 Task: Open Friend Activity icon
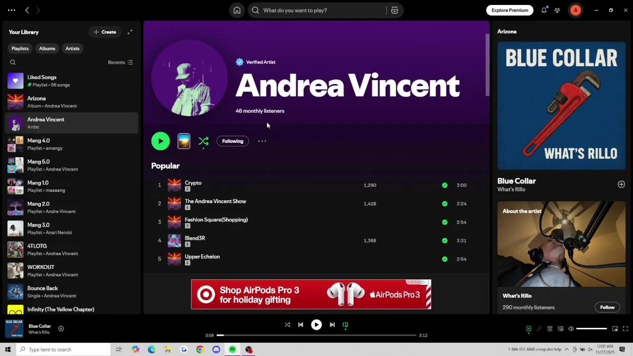(x=557, y=10)
